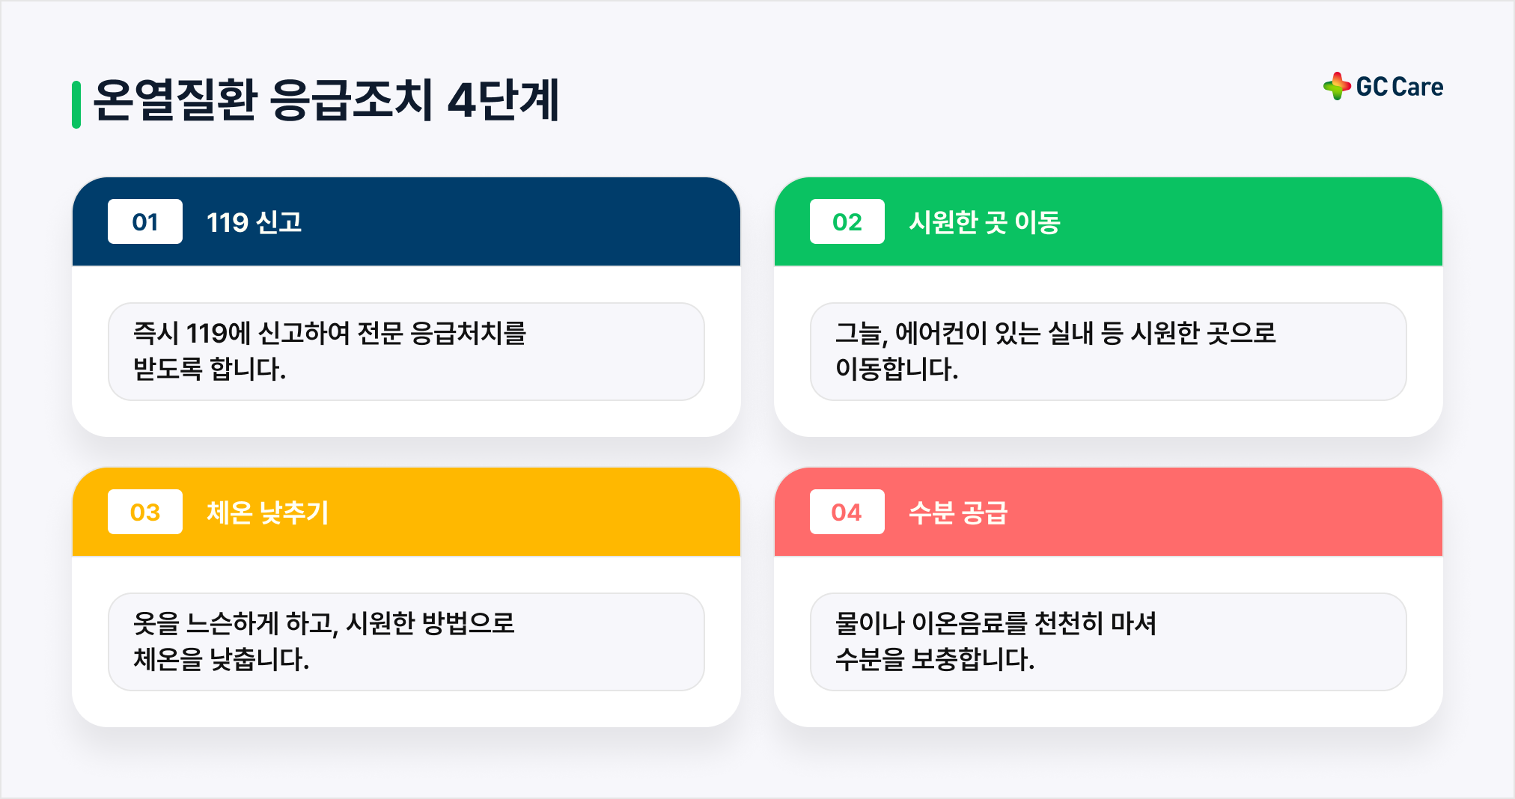Screen dimensions: 1515x799
Task: Click the GC Care cross logo icon
Action: tap(1337, 86)
